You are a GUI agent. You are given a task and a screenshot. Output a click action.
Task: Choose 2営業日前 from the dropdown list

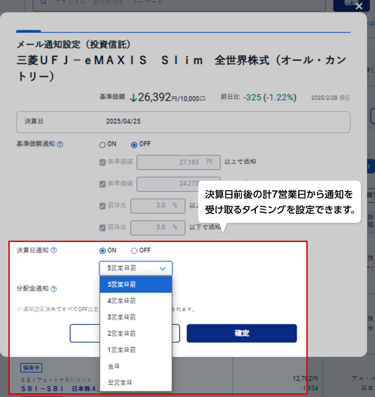pyautogui.click(x=136, y=334)
